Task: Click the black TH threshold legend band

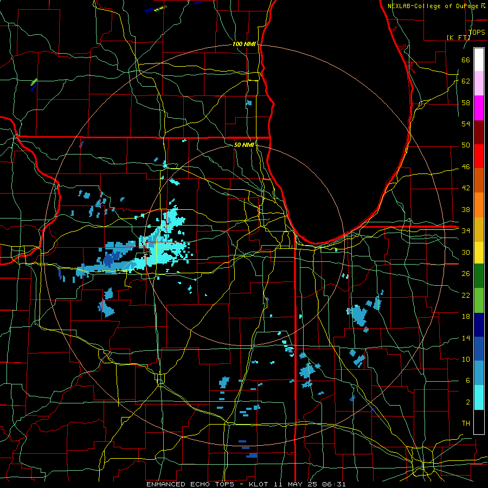Action: point(479,422)
